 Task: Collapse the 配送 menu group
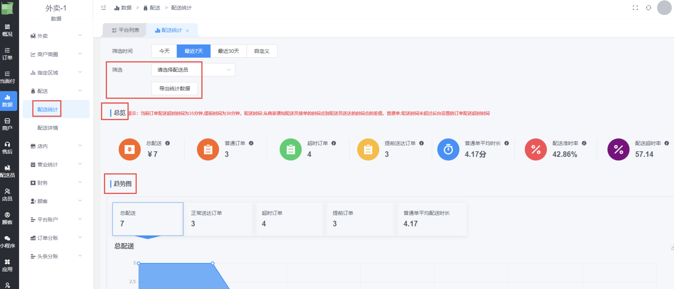56,91
